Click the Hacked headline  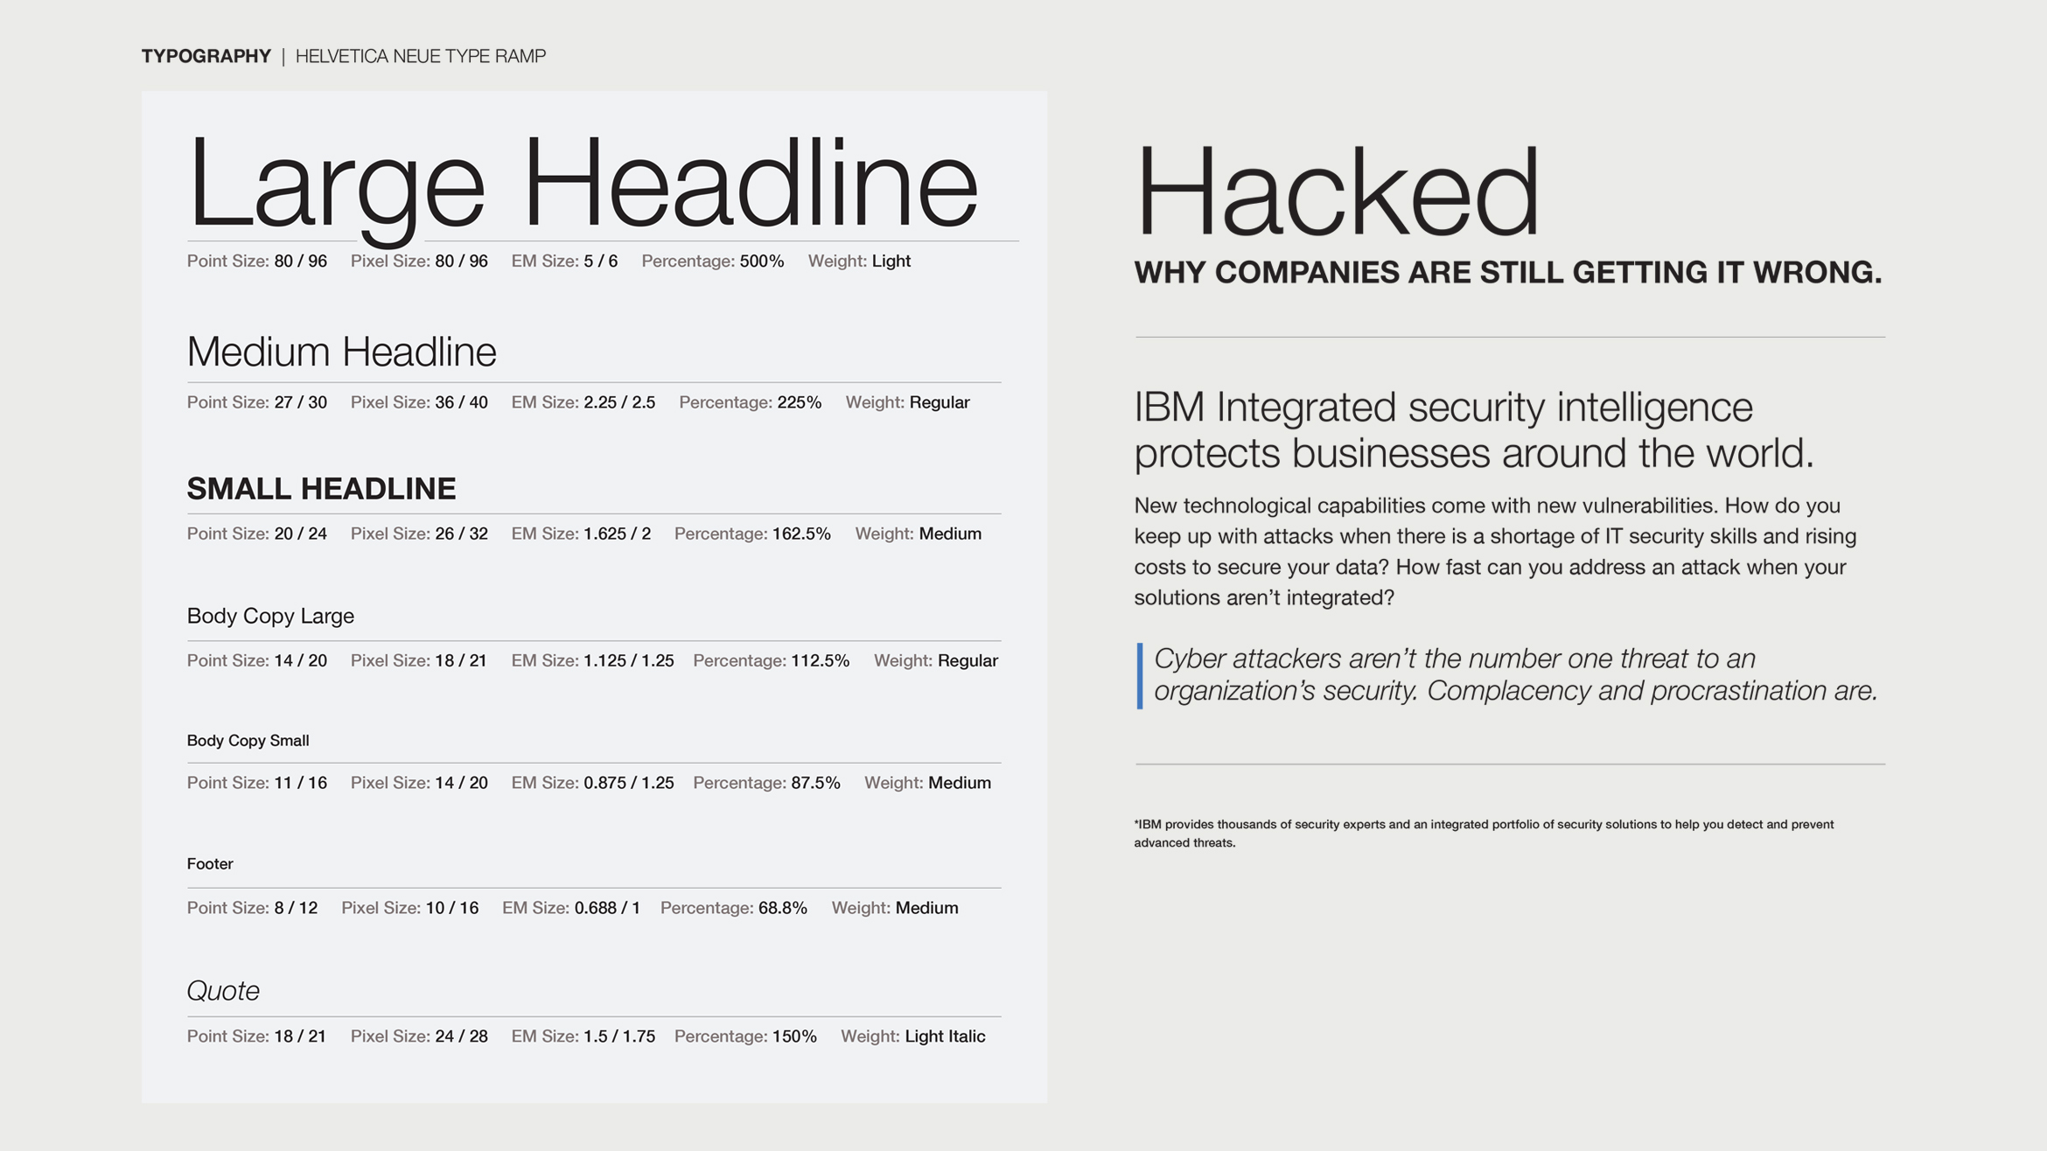1337,192
